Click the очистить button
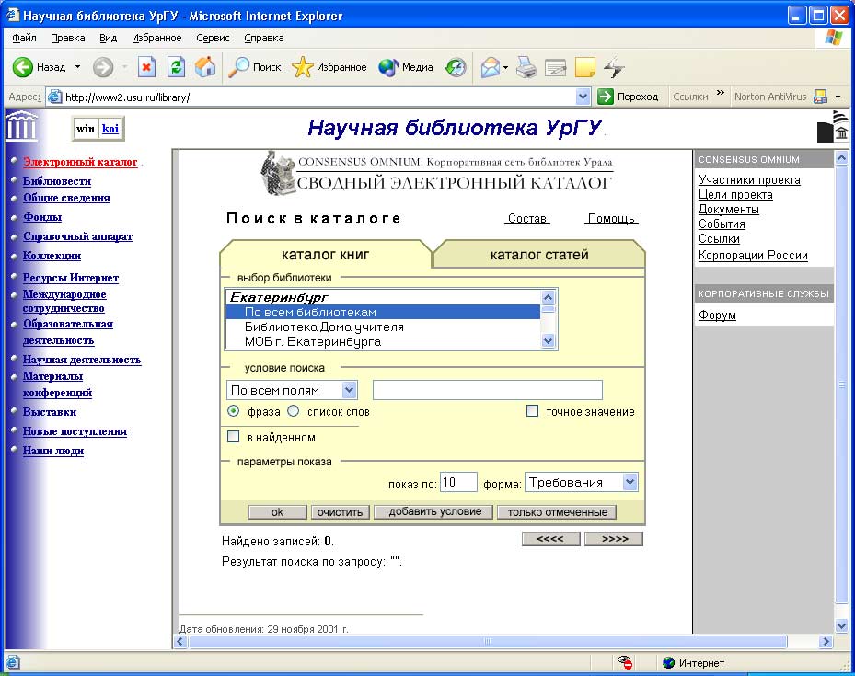This screenshot has height=676, width=855. pos(340,512)
